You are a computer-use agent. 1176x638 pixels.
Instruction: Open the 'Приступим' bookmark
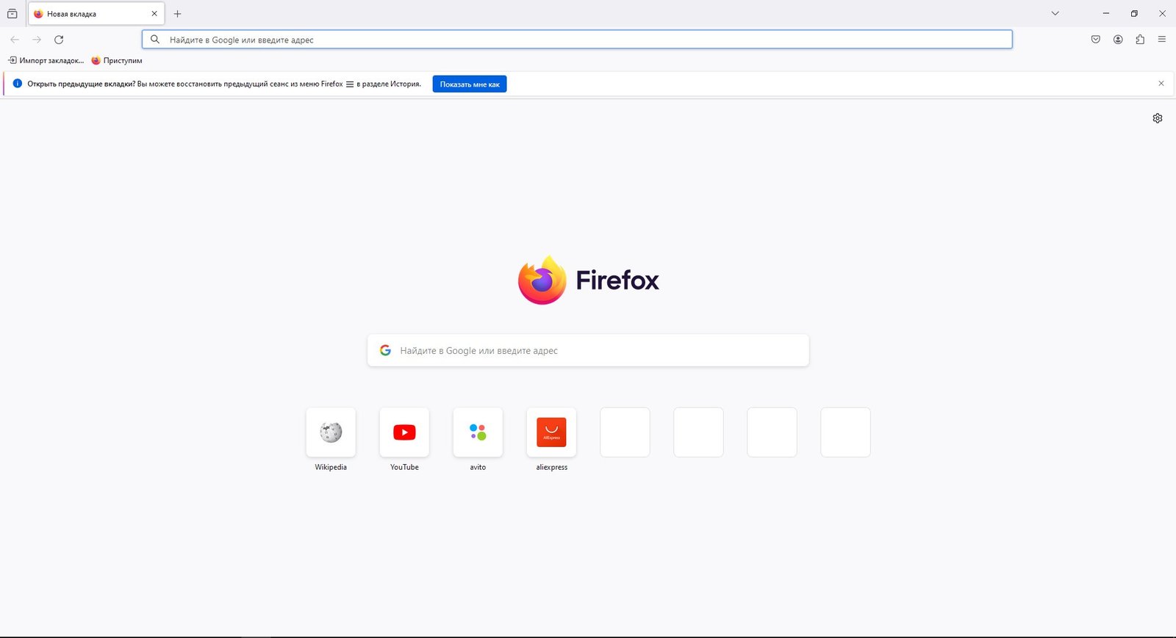click(117, 60)
